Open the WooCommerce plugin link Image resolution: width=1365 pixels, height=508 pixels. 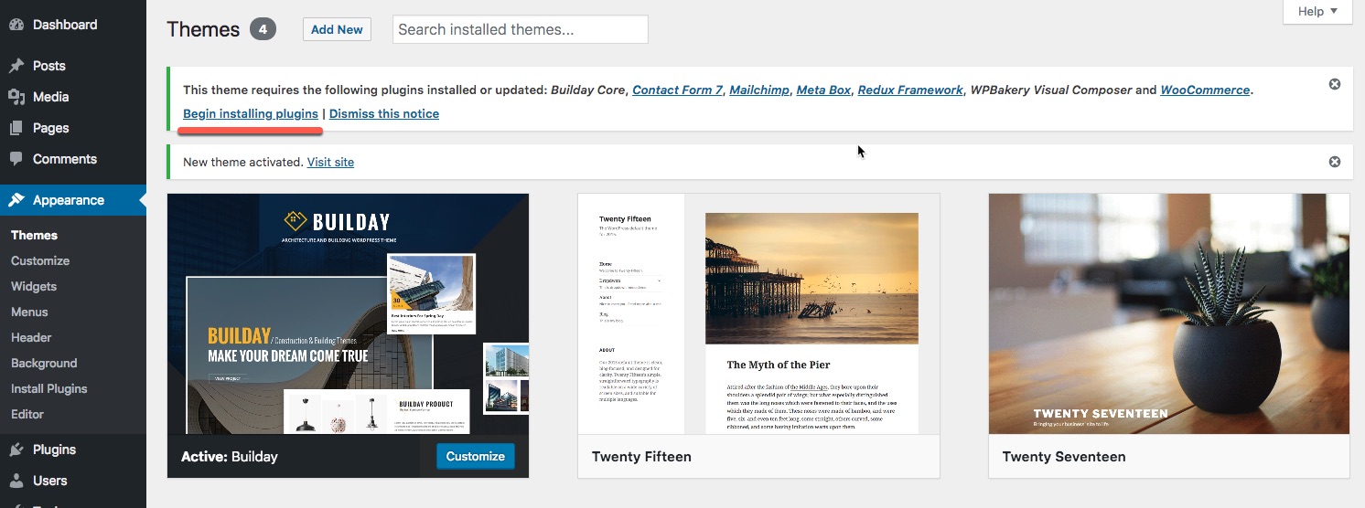click(1205, 90)
